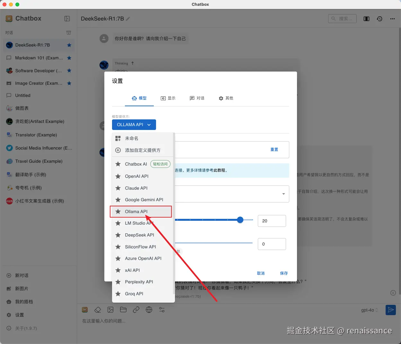Switch to the 对话 tab in settings
Viewport: 401px width, 344px height.
pos(197,98)
